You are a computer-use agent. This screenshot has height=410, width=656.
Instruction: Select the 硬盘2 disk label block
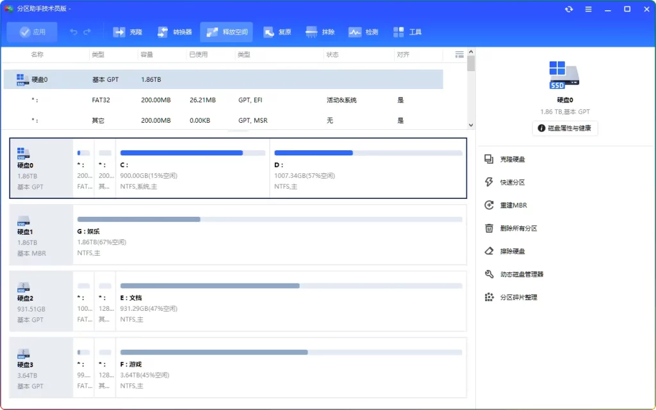pos(42,301)
